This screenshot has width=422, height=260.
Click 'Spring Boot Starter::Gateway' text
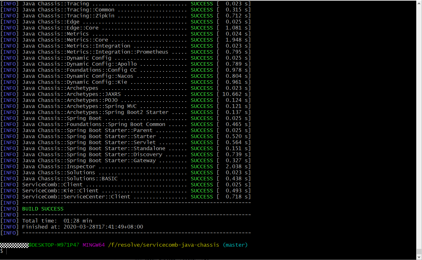click(x=111, y=161)
